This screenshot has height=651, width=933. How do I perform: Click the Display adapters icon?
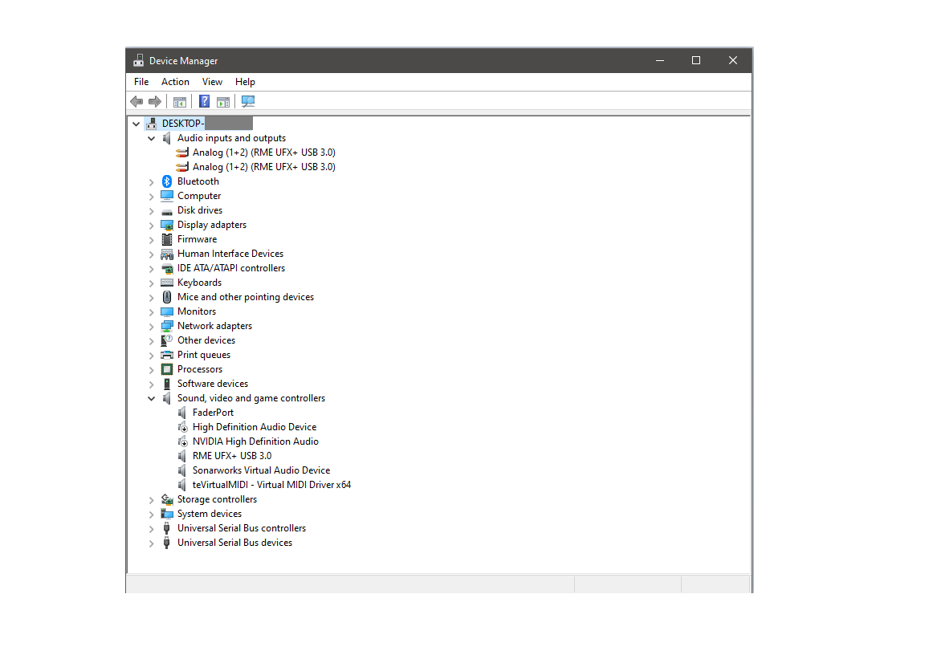[x=167, y=225]
